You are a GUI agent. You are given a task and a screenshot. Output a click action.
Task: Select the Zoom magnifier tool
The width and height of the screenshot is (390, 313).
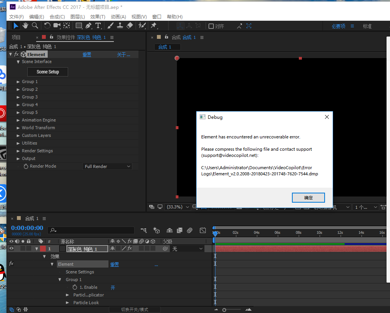35,26
